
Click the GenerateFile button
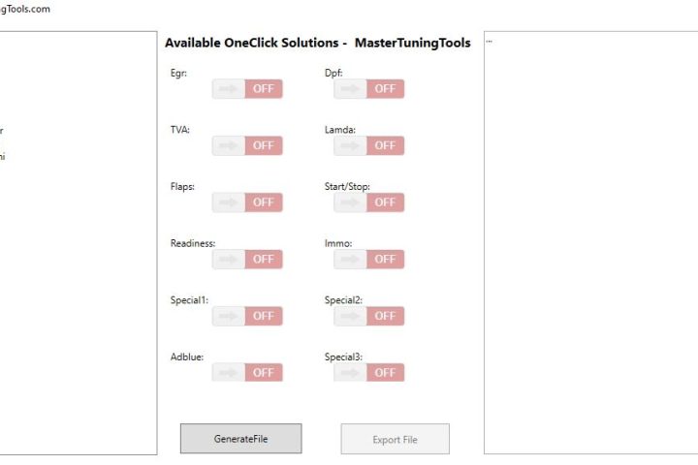pyautogui.click(x=240, y=439)
